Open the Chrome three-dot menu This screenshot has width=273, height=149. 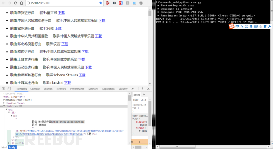coord(148,3)
